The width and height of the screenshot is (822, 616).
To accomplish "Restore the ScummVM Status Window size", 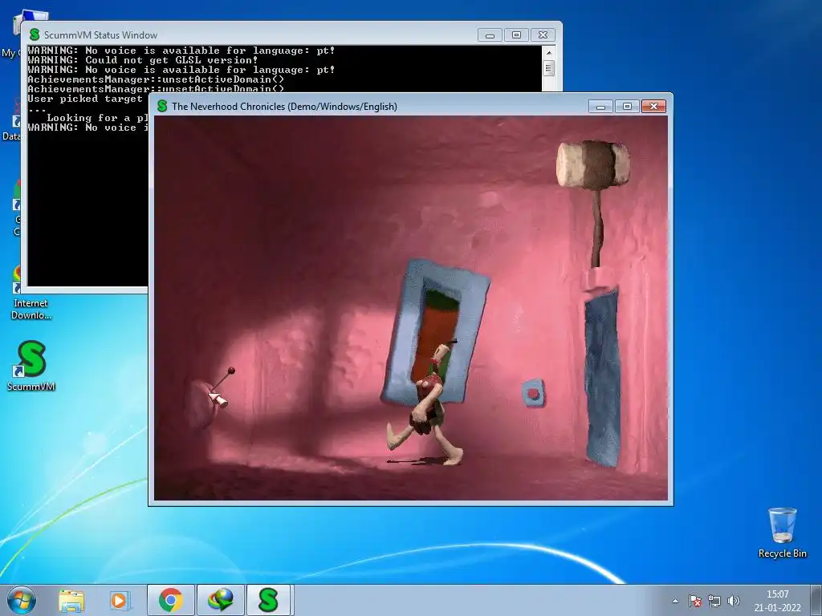I will coord(516,35).
